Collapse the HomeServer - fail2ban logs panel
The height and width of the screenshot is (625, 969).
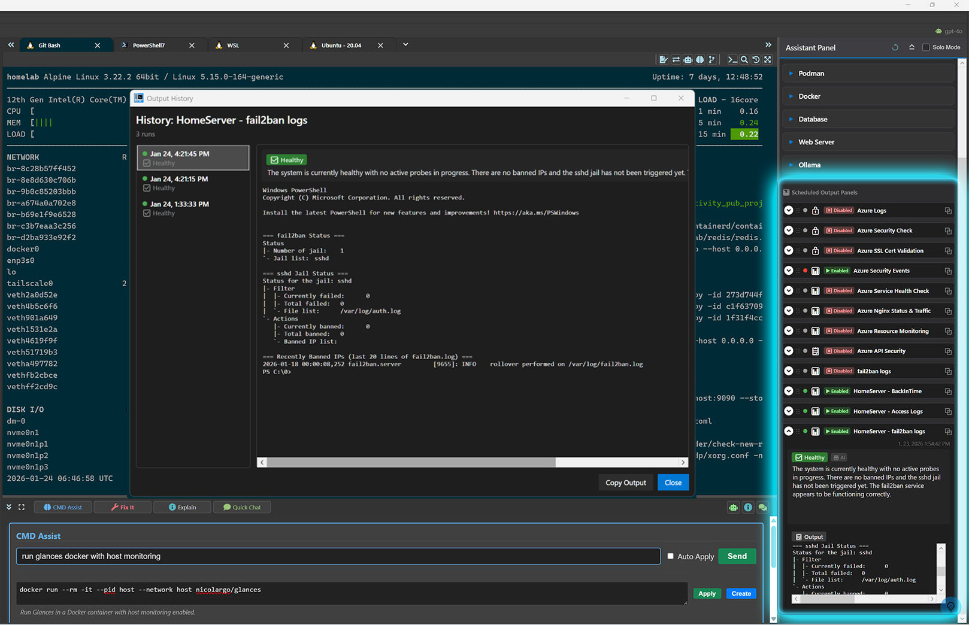coord(789,431)
